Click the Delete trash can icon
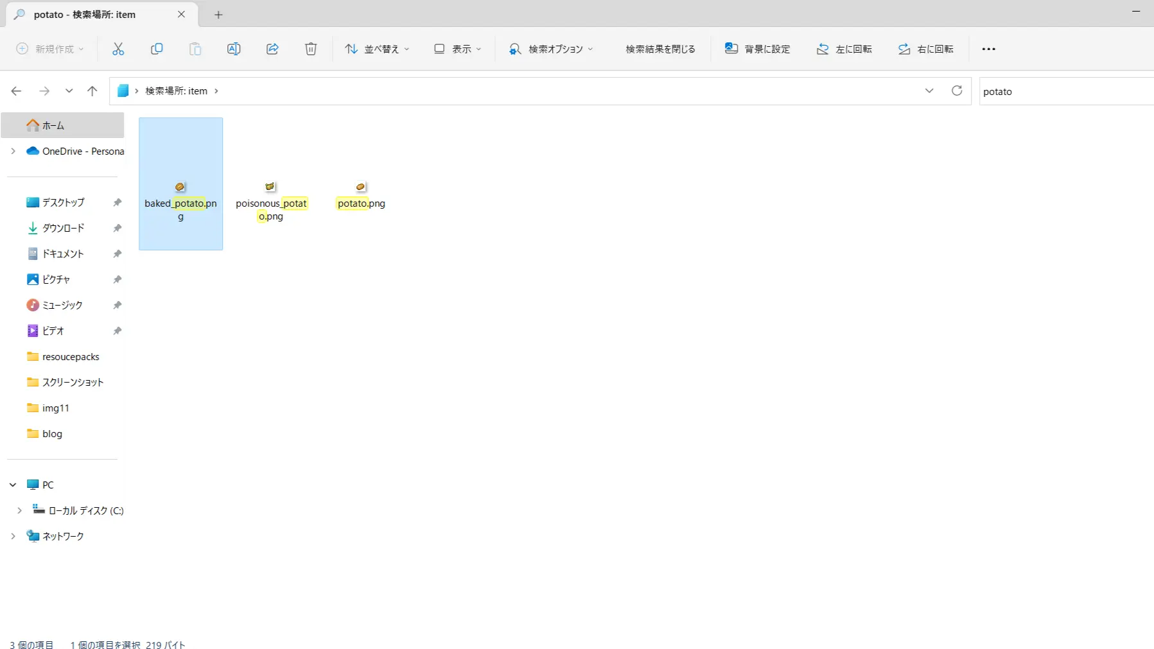The height and width of the screenshot is (649, 1154). click(311, 49)
